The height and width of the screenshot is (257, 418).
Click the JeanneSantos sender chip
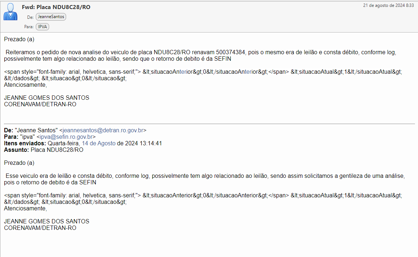pyautogui.click(x=51, y=17)
